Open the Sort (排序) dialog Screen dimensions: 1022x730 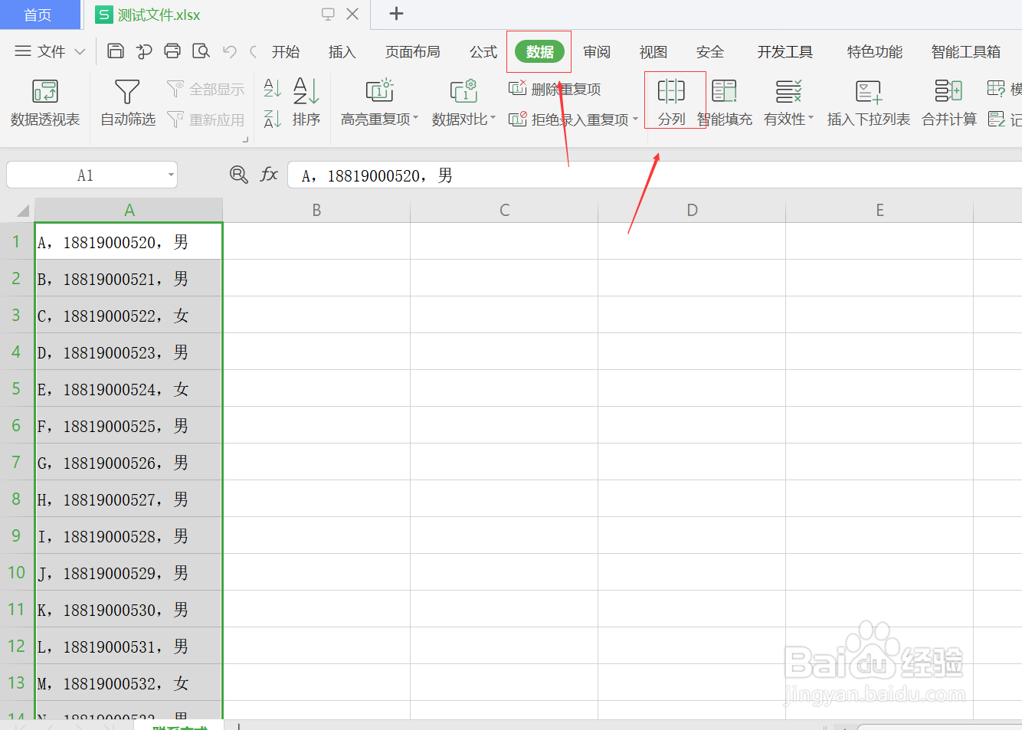point(306,103)
